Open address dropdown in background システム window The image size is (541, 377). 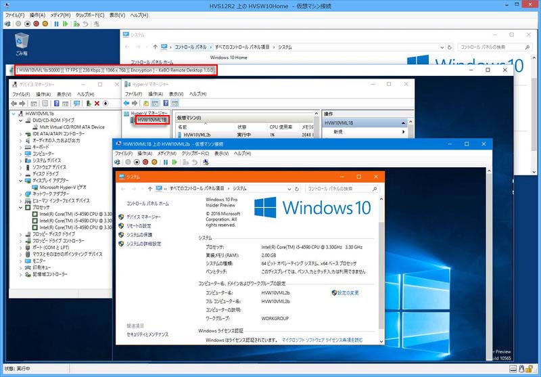442,47
